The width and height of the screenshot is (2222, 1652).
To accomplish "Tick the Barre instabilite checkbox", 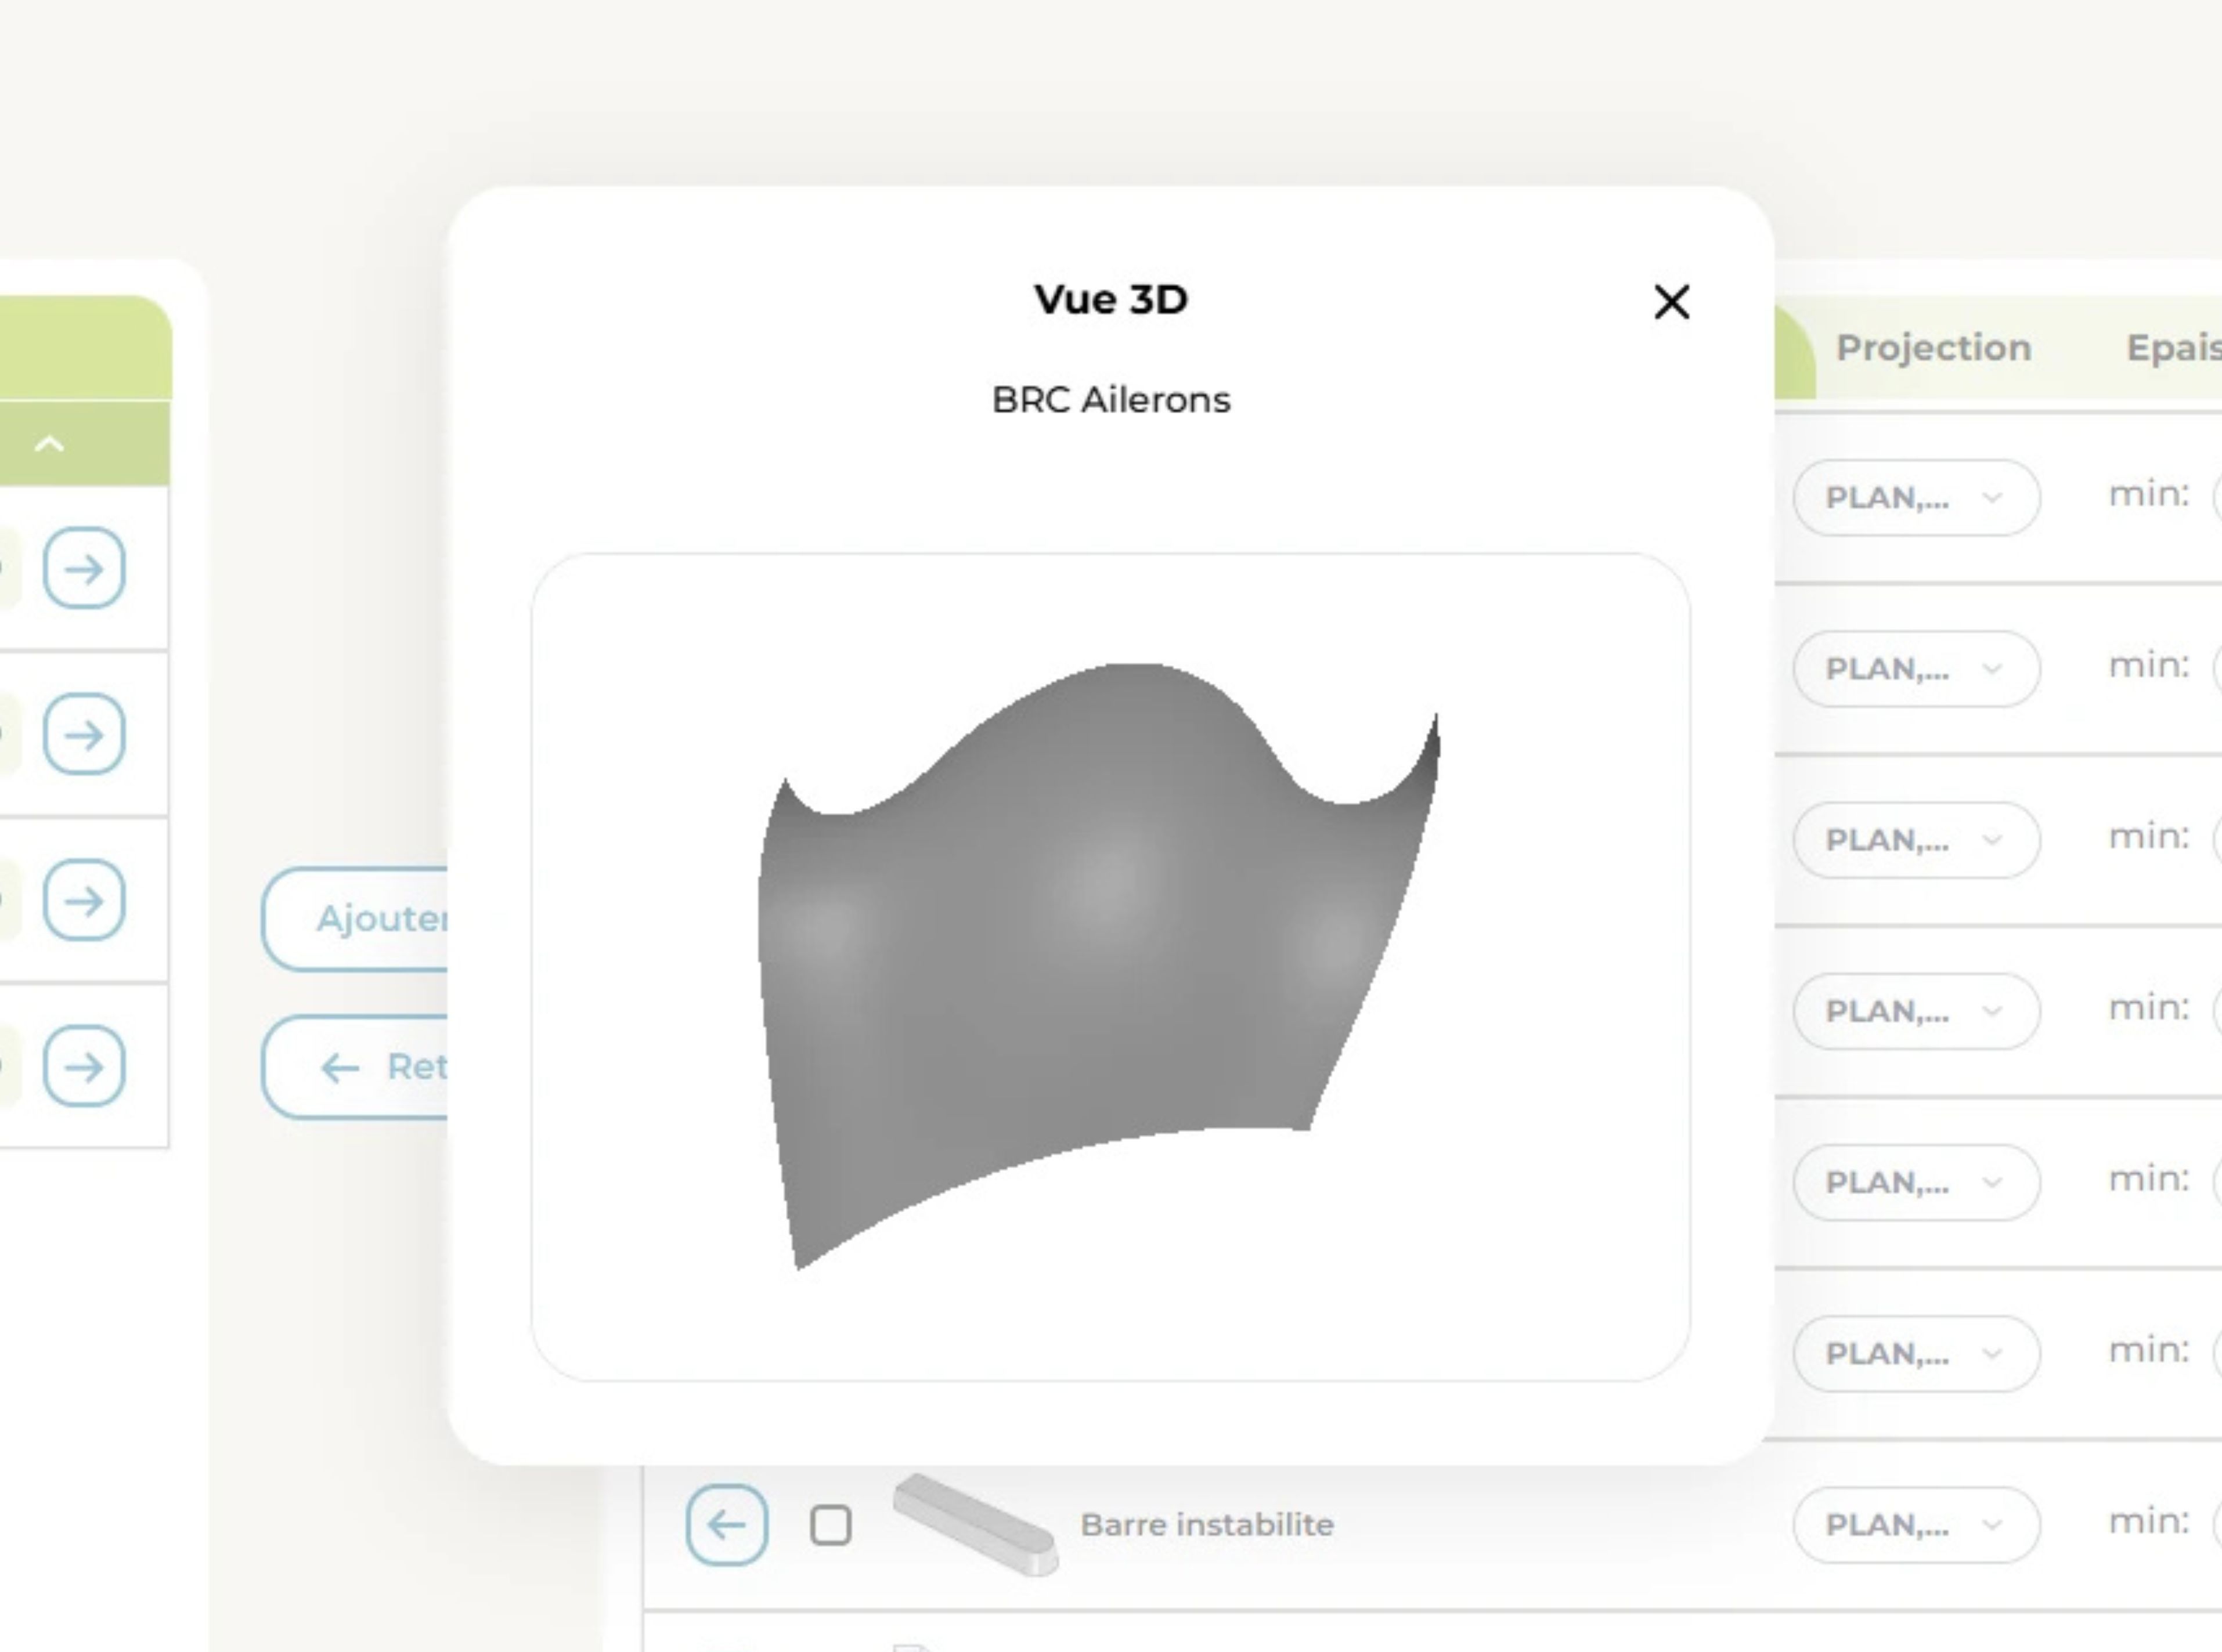I will [x=831, y=1525].
